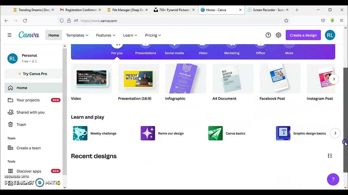Open the Graphic design basics icon
The height and width of the screenshot is (195, 348).
tap(283, 133)
